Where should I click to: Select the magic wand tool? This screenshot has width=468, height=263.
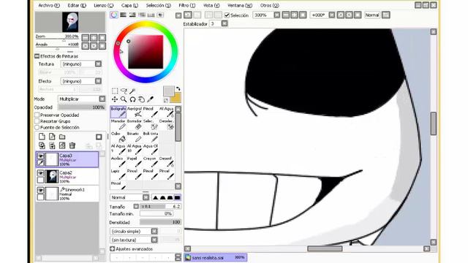pyautogui.click(x=132, y=91)
